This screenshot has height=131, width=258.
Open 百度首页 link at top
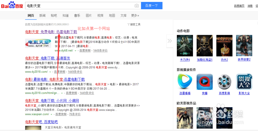pos(239,6)
